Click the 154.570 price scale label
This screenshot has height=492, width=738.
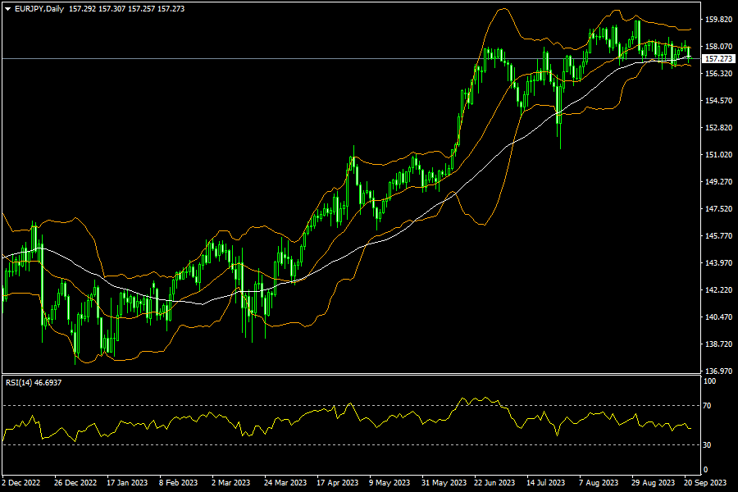coord(718,101)
